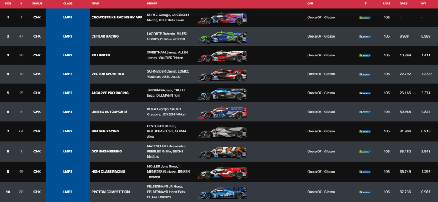Select team name HIGH CLASS RACING
This screenshot has width=438, height=202.
coord(108,172)
